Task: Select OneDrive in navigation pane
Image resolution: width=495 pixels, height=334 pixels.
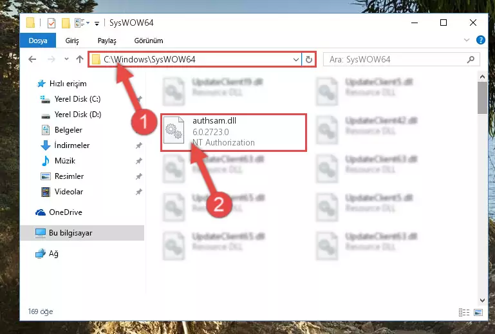Action: point(66,212)
